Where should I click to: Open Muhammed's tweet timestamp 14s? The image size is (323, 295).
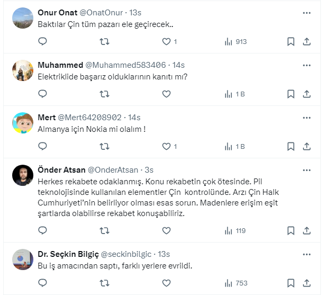(x=178, y=65)
